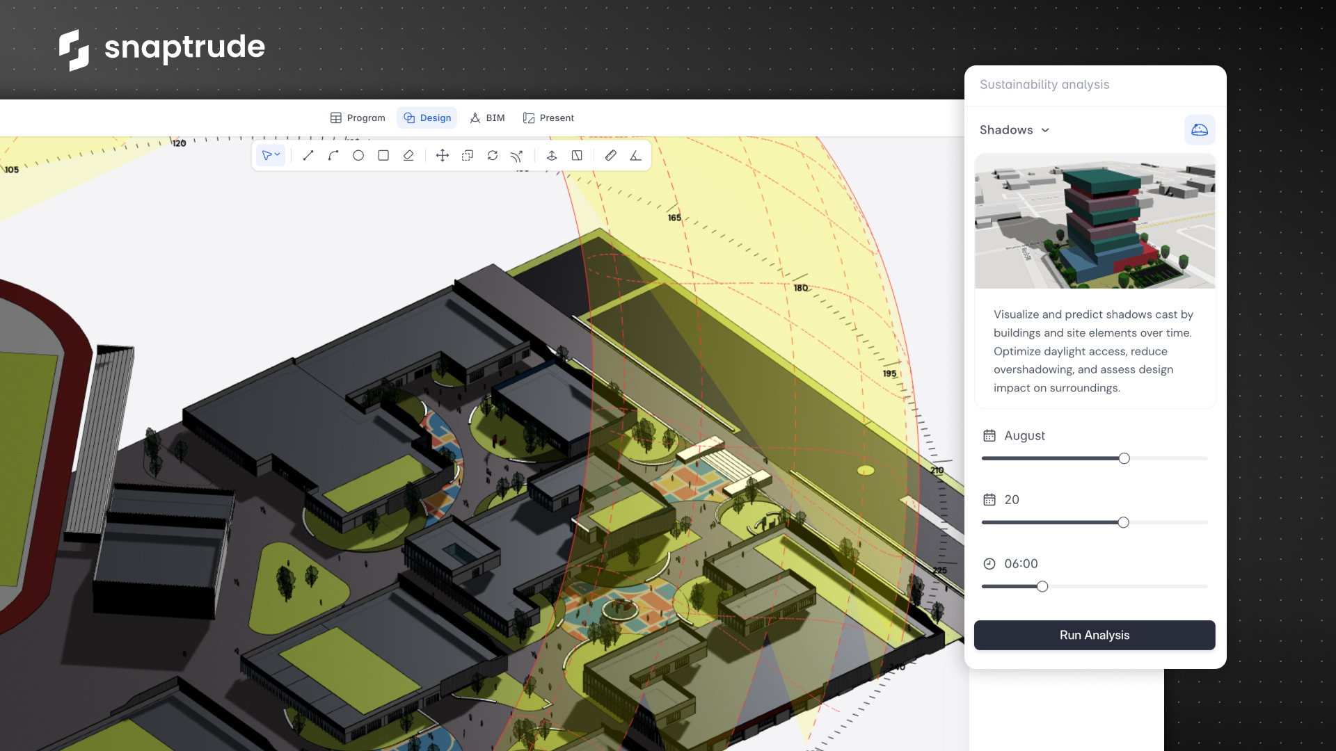The image size is (1336, 751).
Task: Click the shadow preview thumbnail image
Action: click(x=1095, y=221)
